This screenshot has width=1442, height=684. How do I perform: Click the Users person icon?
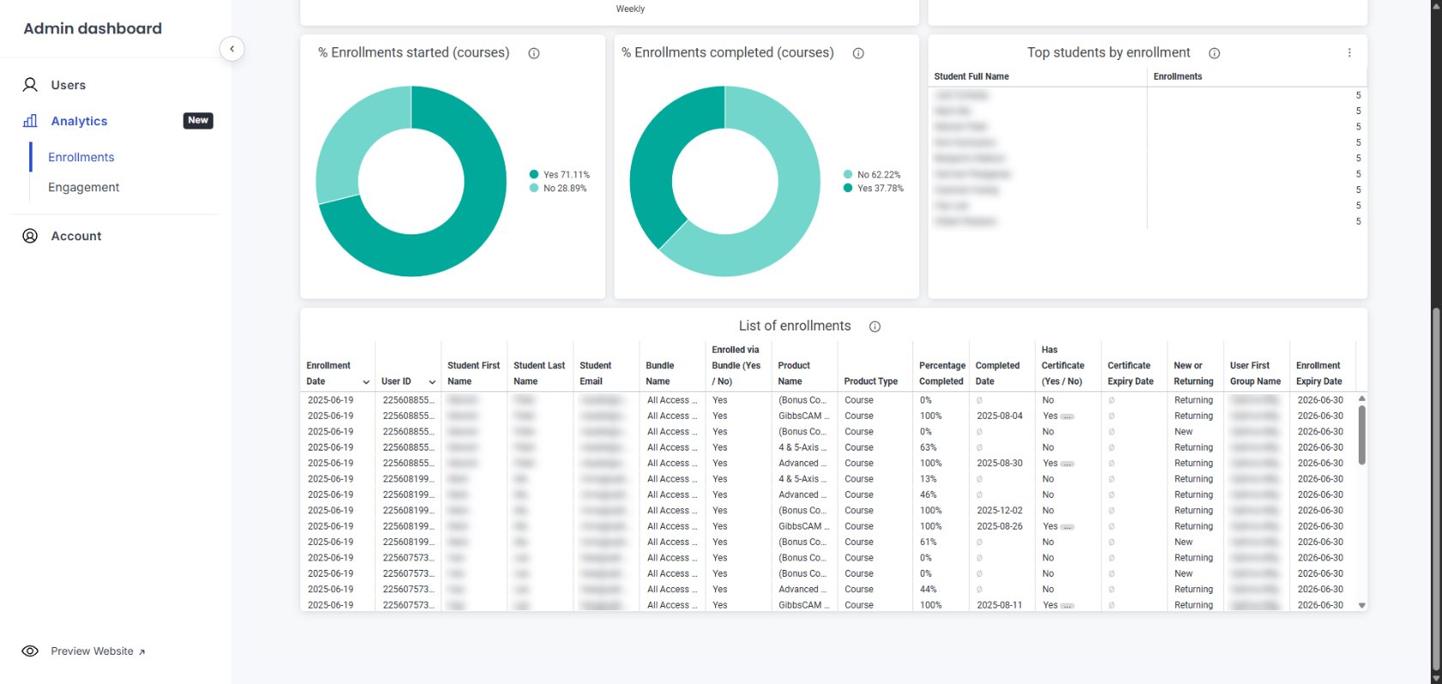[x=30, y=85]
